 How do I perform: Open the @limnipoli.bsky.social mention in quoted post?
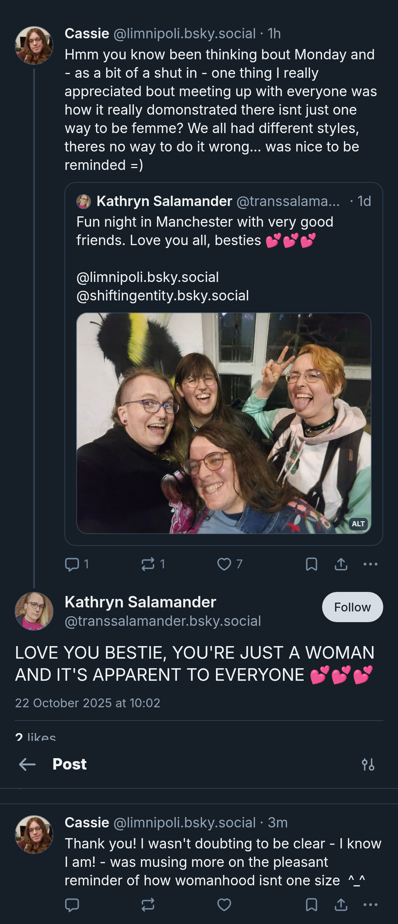(x=147, y=277)
